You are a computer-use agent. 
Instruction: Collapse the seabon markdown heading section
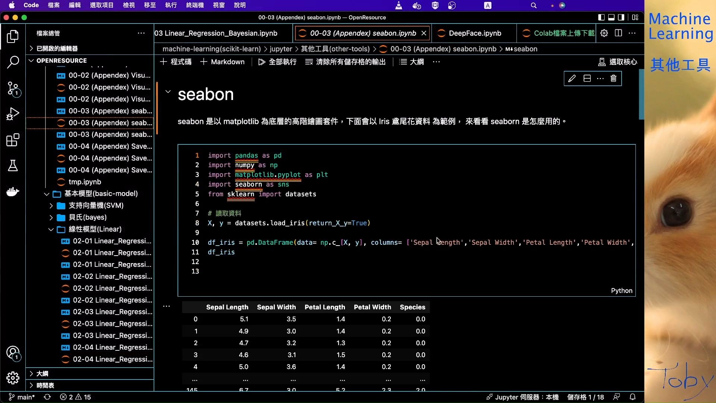click(168, 92)
